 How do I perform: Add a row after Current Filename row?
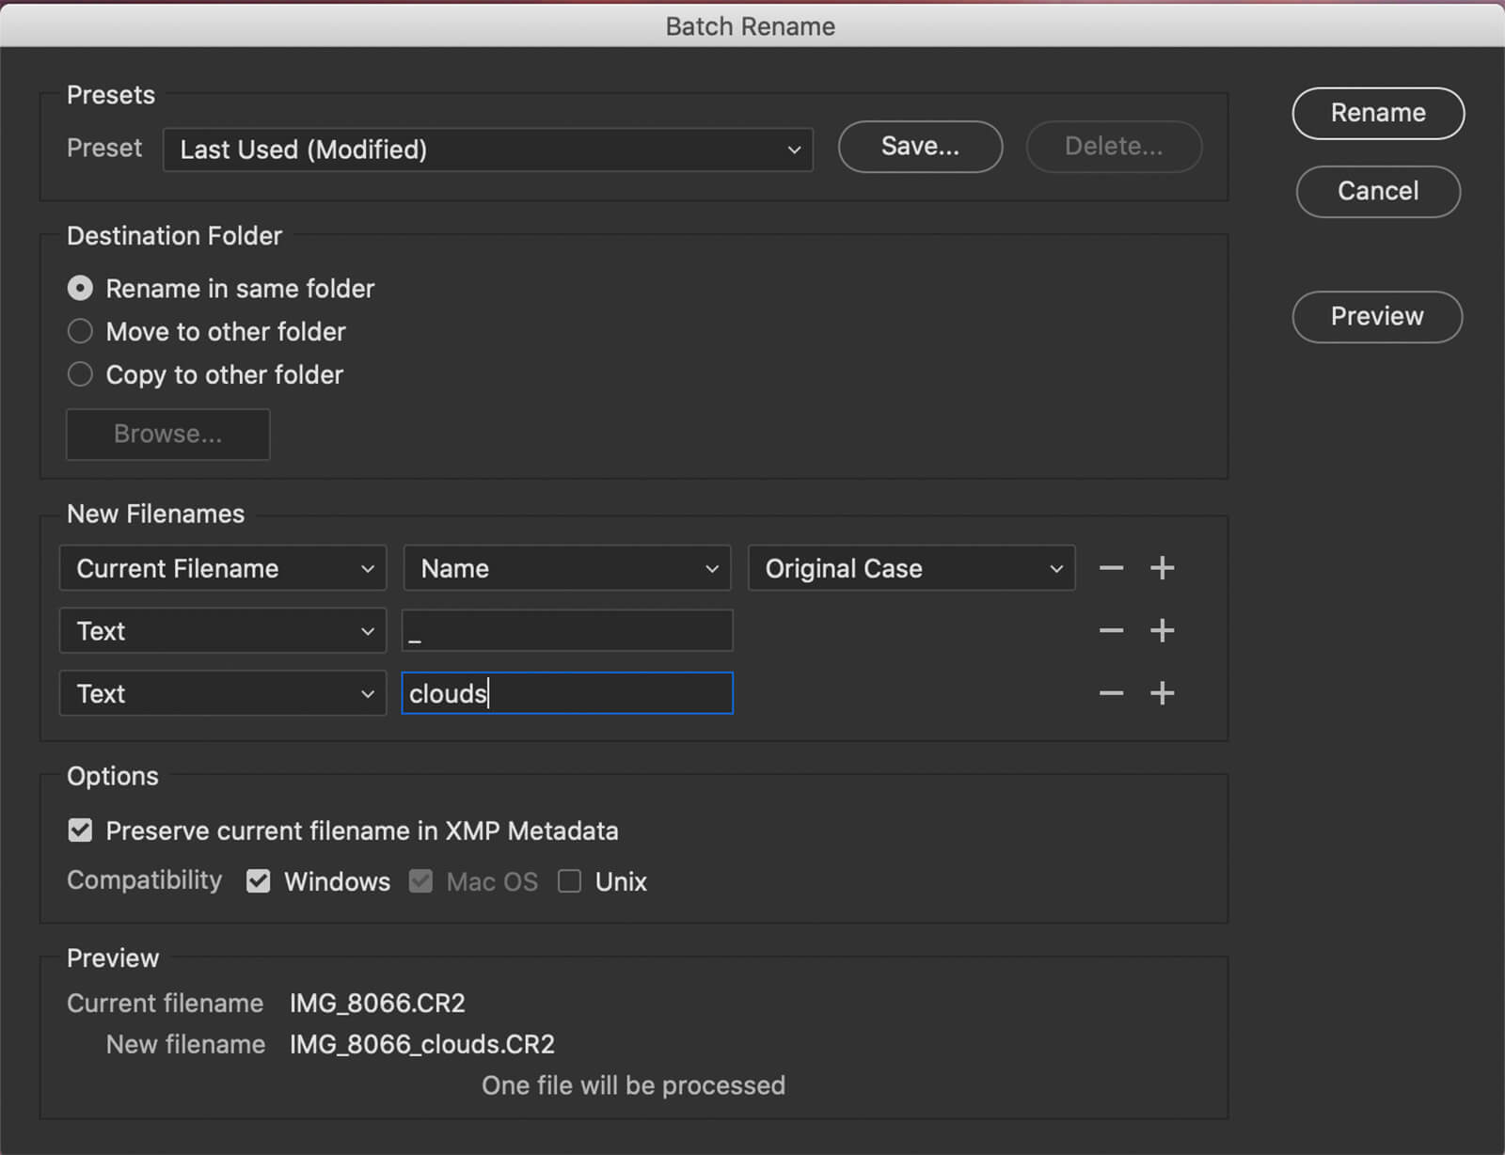tap(1162, 568)
